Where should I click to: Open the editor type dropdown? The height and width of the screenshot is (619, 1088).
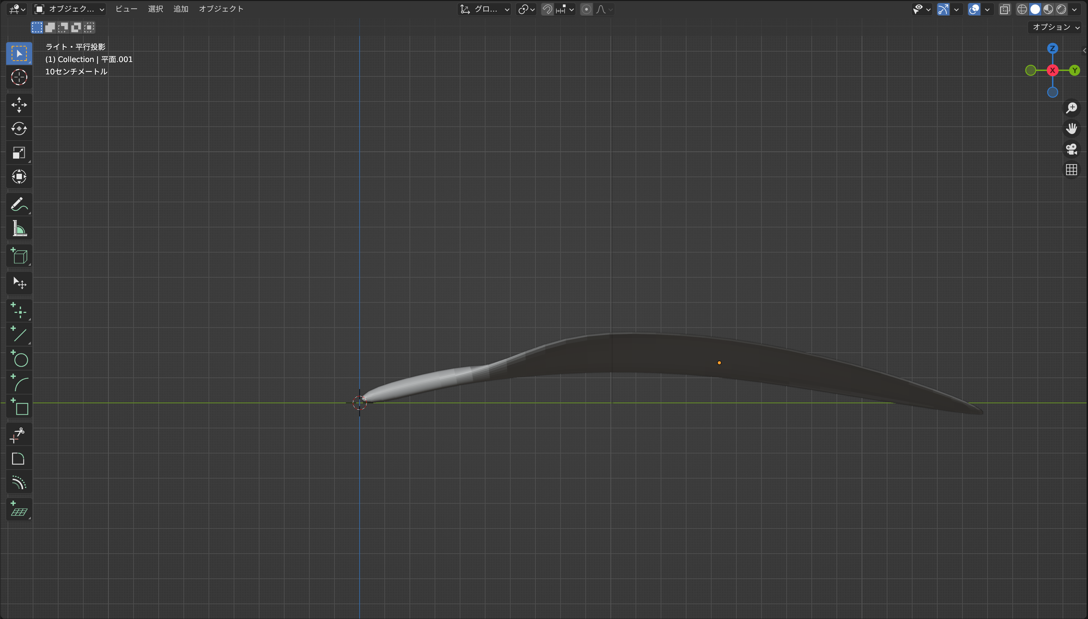pyautogui.click(x=17, y=9)
